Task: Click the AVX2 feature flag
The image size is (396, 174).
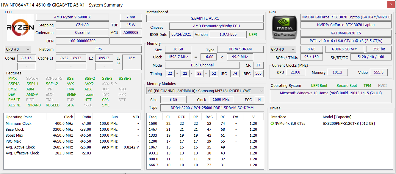Action: [x=89, y=84]
